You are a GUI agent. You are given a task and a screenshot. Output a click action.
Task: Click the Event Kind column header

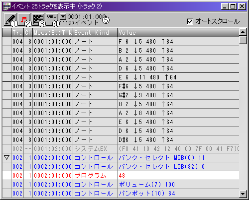click(x=95, y=33)
